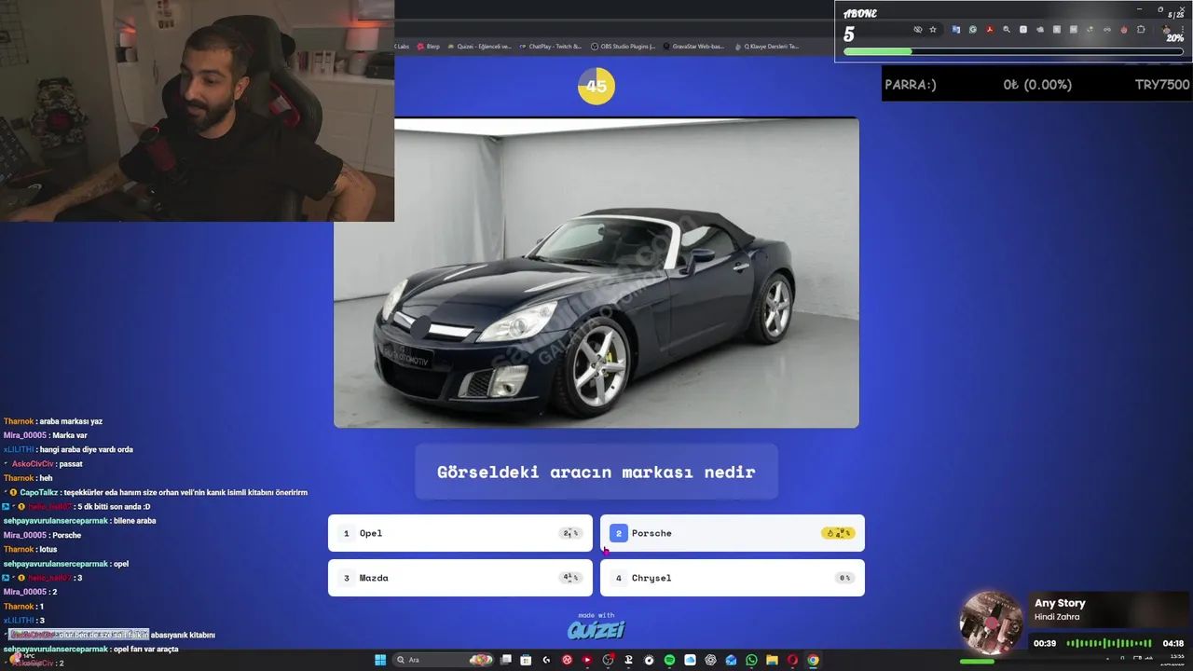The height and width of the screenshot is (671, 1193).
Task: Open the Chrome Extensions puzzle menu
Action: point(1141,29)
